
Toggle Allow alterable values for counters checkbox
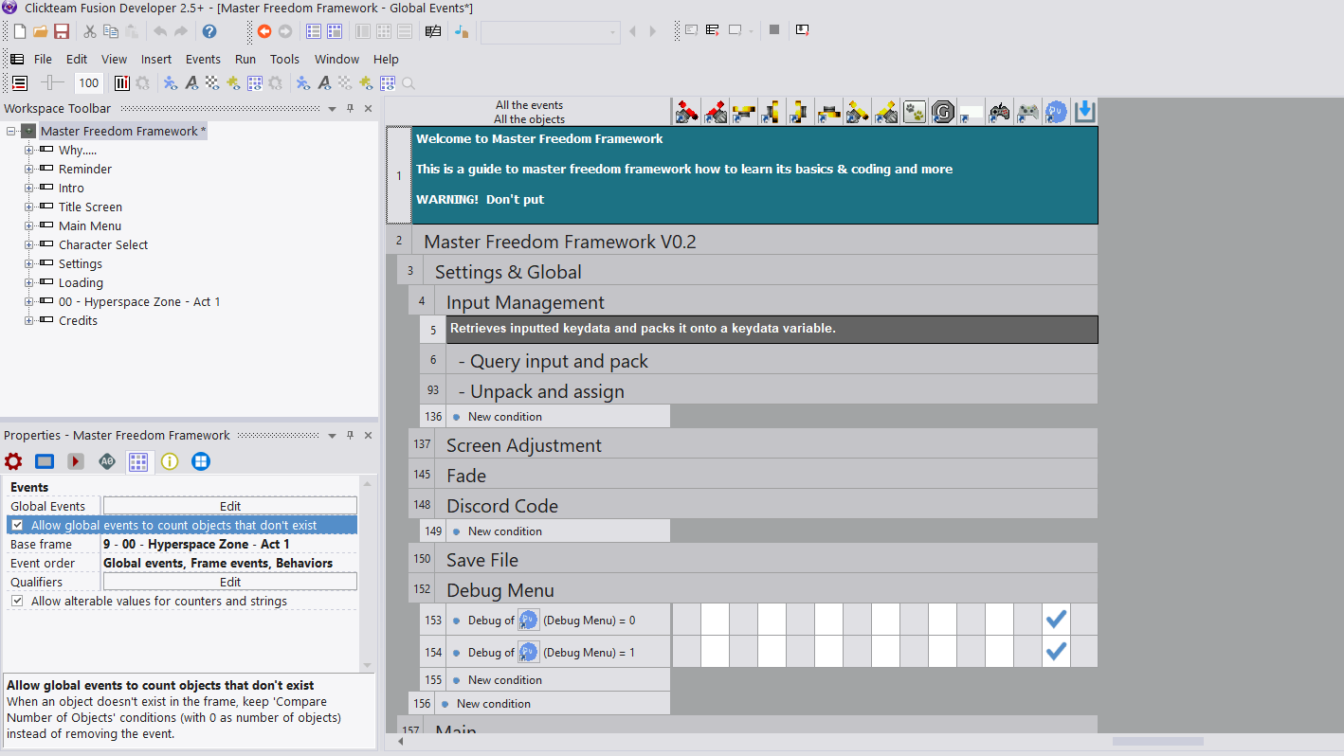point(17,601)
